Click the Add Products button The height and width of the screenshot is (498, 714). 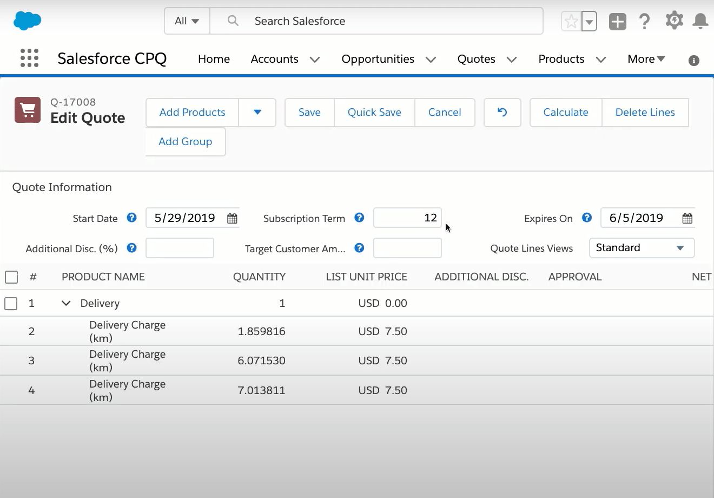pos(192,113)
